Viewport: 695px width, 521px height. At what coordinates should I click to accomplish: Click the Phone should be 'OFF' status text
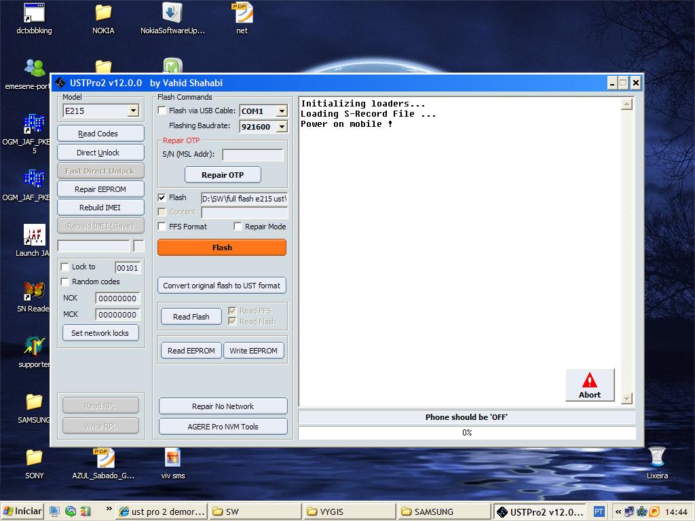pyautogui.click(x=466, y=417)
